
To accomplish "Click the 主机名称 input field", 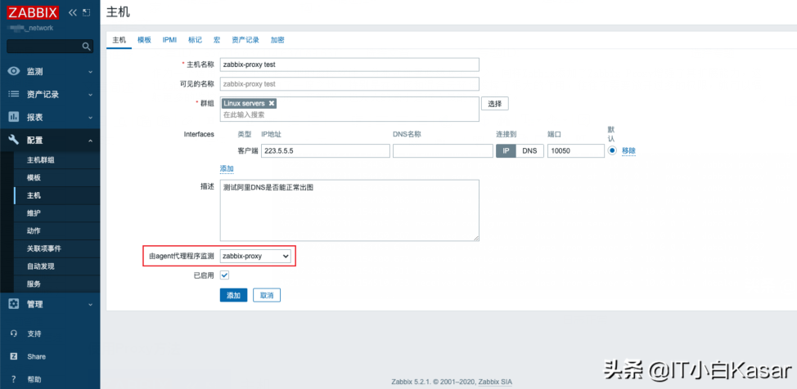I will tap(349, 65).
